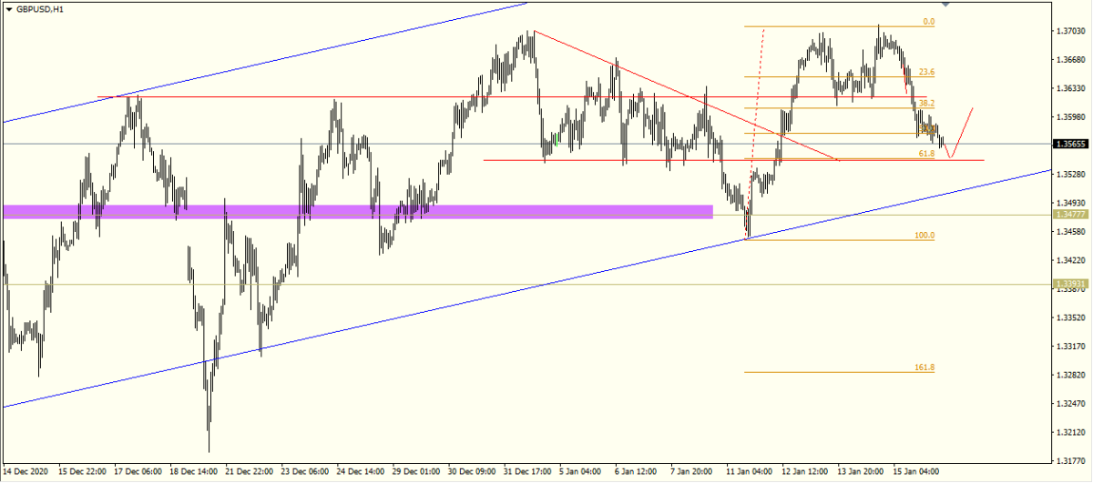The width and height of the screenshot is (1093, 483).
Task: Click the 1.33520 price scale label
Action: pos(1072,317)
